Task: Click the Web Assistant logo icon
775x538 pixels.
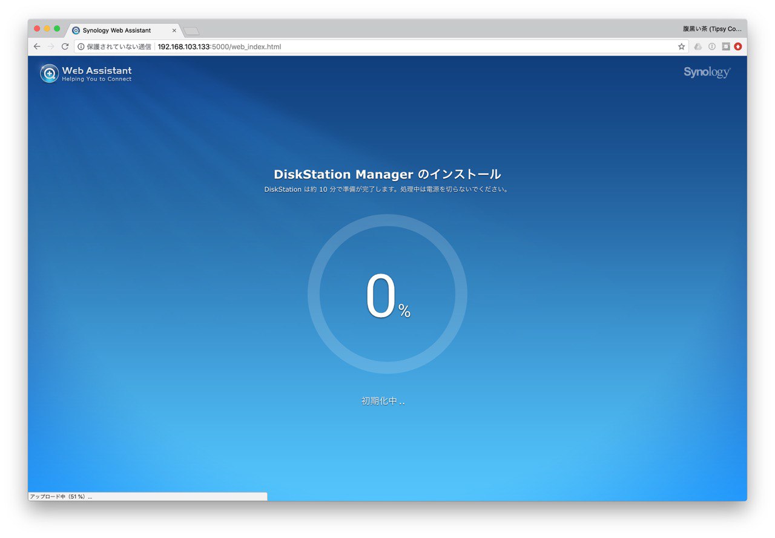Action: (50, 73)
